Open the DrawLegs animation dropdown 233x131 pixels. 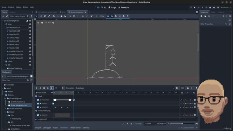coord(125,88)
